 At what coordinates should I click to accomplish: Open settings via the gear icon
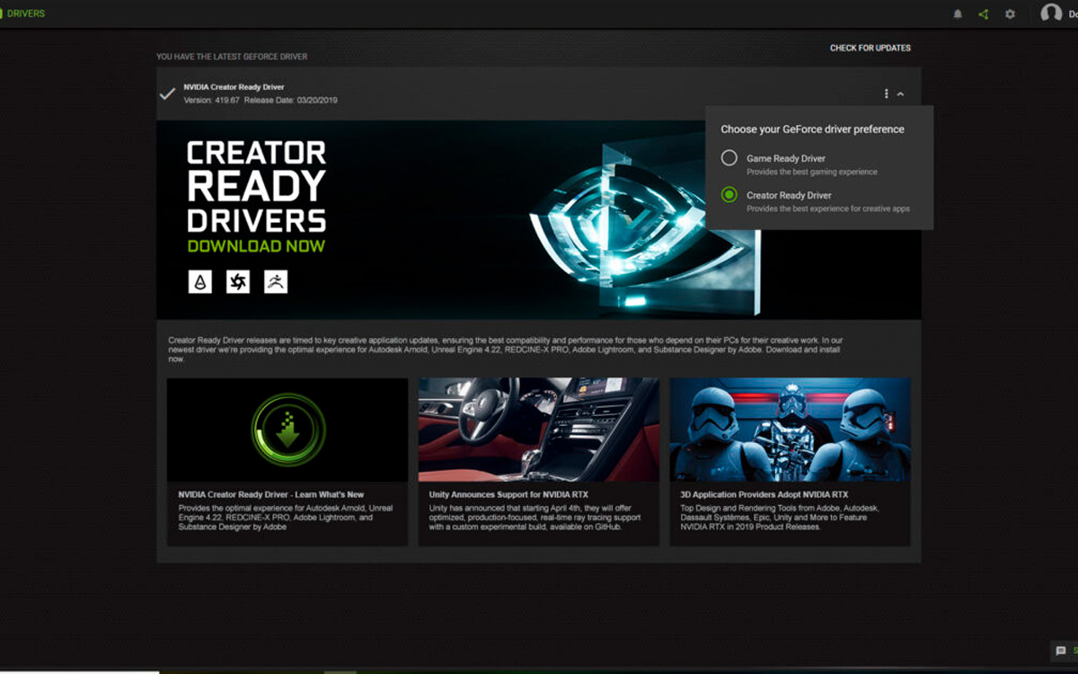1010,14
